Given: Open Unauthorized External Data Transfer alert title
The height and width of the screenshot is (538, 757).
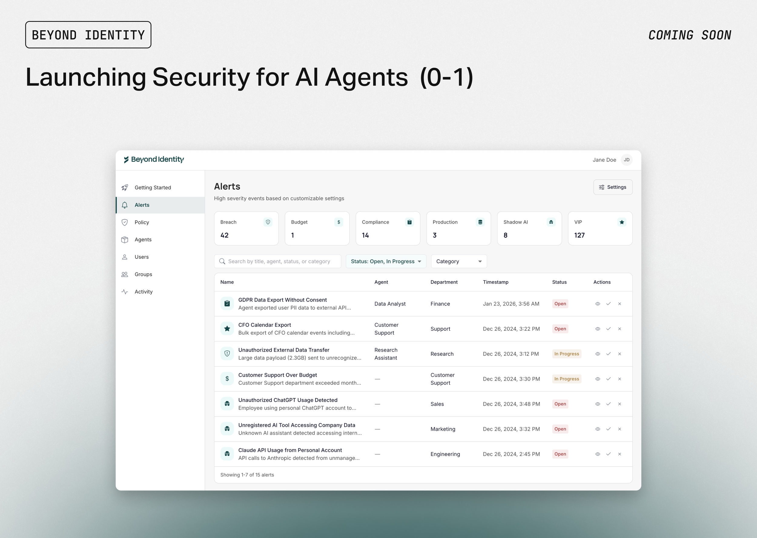Looking at the screenshot, I should click(284, 350).
